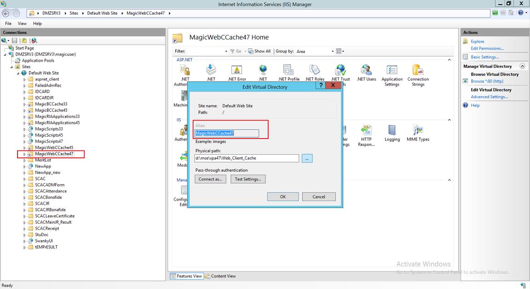Click DMZSRV3 in address breadcrumb
Image resolution: width=530 pixels, height=289 pixels.
click(52, 13)
